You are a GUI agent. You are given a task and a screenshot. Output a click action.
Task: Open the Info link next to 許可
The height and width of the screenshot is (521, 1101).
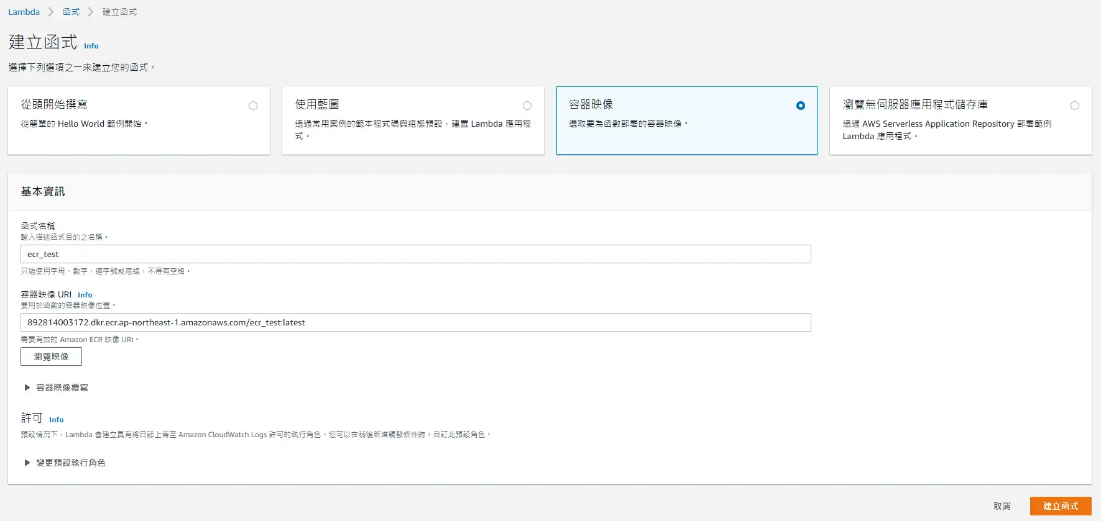(x=57, y=420)
